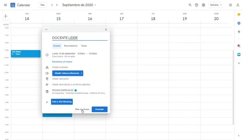The height and width of the screenshot is (140, 243).
Task: Select day 20 header
Action: coord(216,19)
